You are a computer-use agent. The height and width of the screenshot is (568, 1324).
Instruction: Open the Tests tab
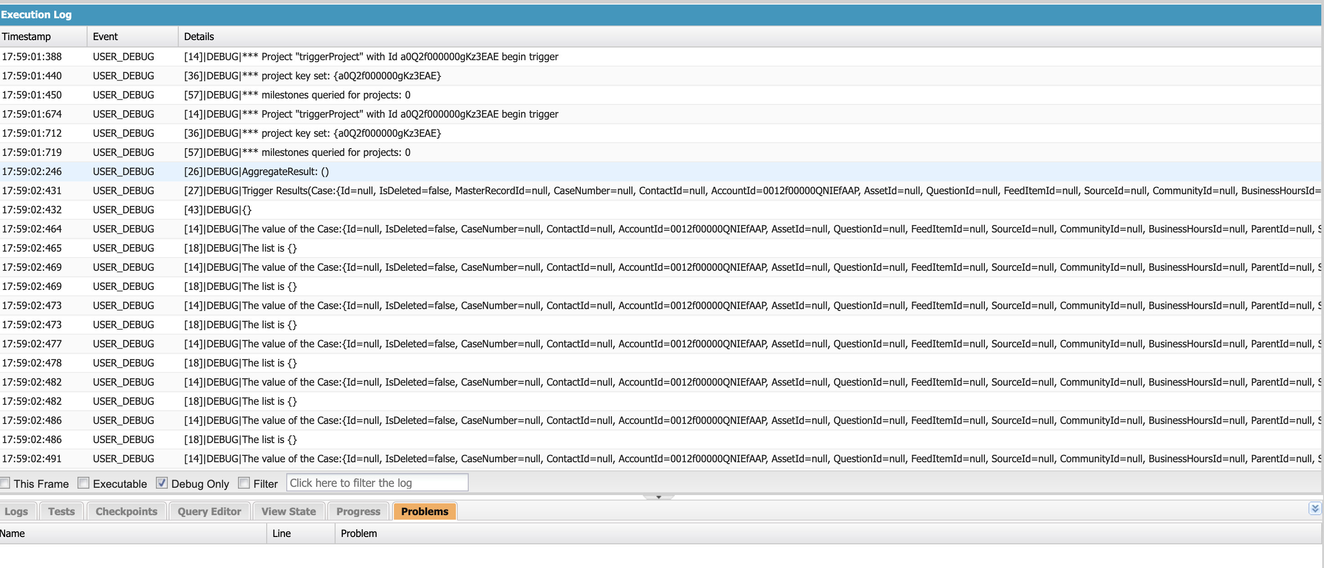pyautogui.click(x=61, y=511)
